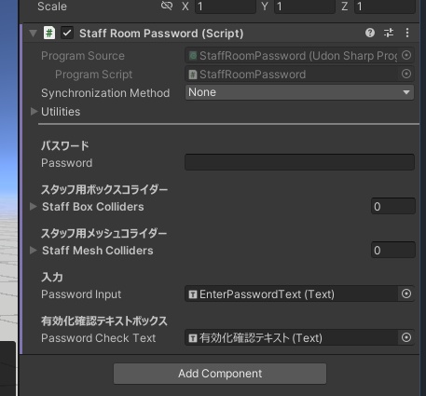This screenshot has height=396, width=426.
Task: Disable the Staff Room Password script checkbox
Action: coord(67,33)
